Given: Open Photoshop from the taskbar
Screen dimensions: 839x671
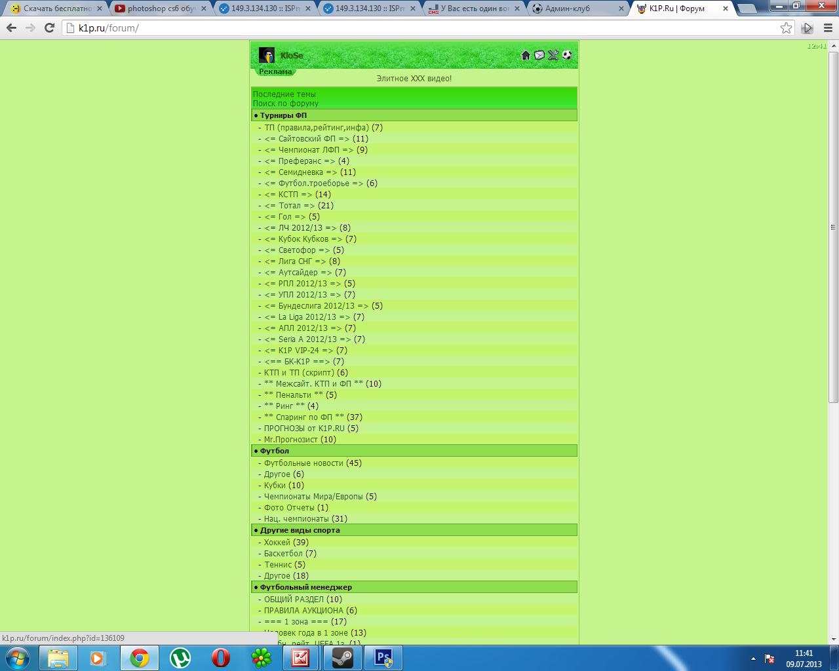Looking at the screenshot, I should pyautogui.click(x=383, y=658).
